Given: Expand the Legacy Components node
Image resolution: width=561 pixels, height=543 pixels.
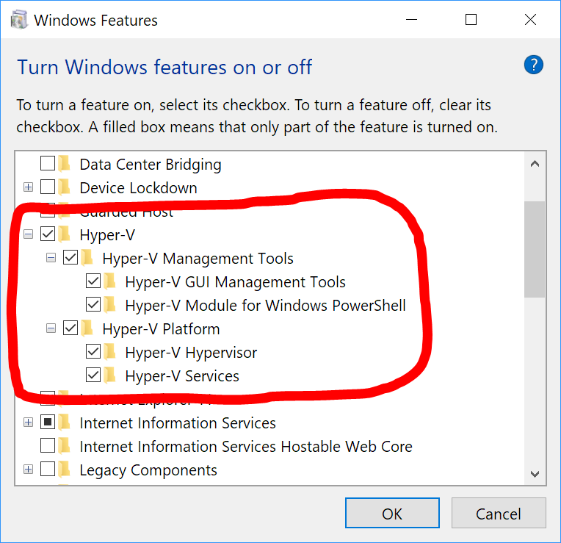Looking at the screenshot, I should point(28,470).
